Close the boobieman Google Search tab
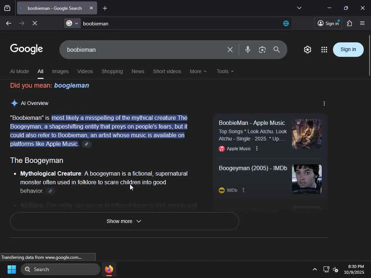The height and width of the screenshot is (278, 371). [91, 8]
